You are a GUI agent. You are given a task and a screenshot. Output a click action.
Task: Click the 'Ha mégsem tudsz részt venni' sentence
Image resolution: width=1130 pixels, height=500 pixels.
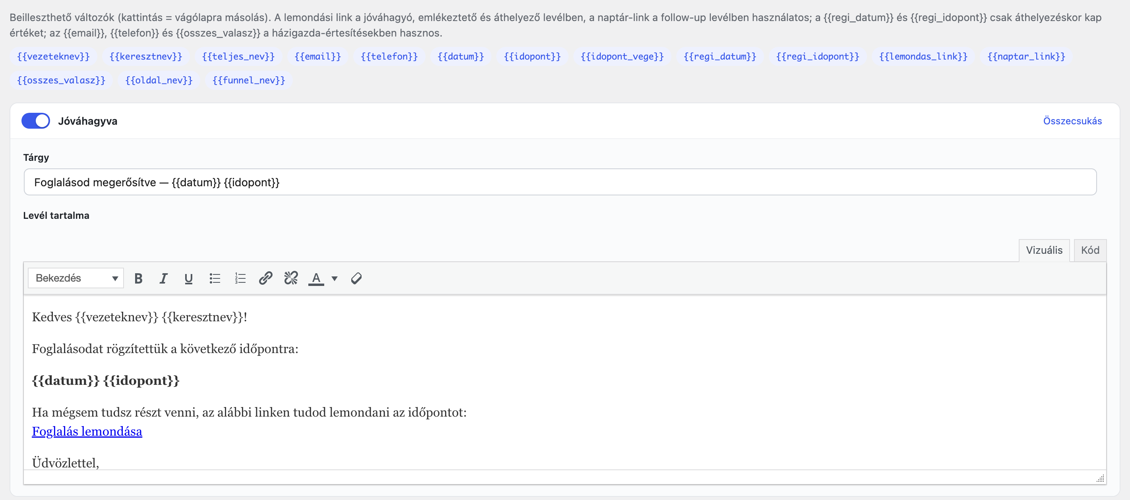tap(249, 412)
